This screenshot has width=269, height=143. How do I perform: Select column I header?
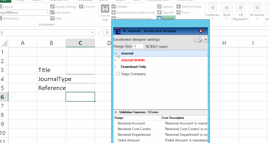click(253, 43)
